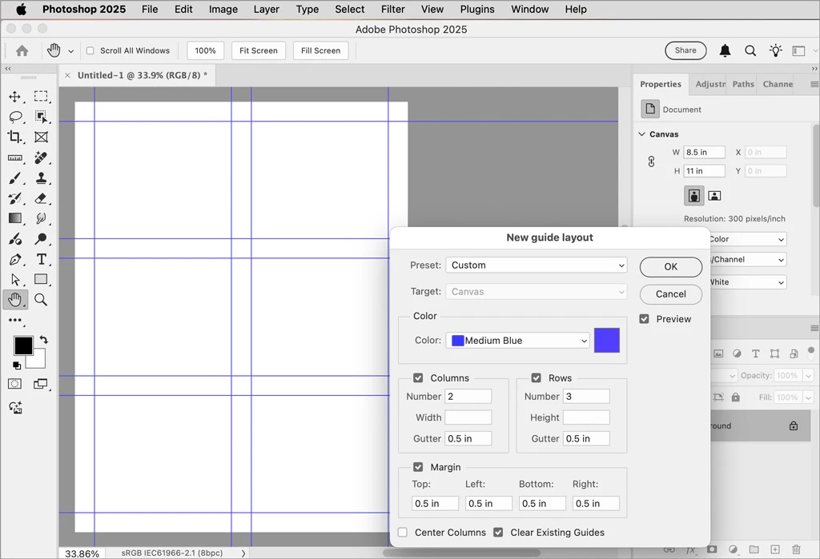Select the Frame tool

pos(41,137)
